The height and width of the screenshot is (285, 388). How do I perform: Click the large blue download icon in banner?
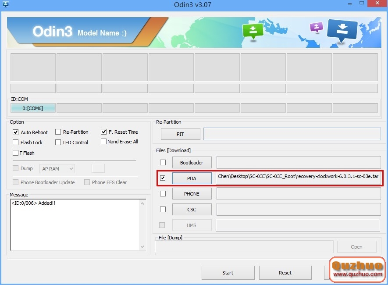point(342,31)
